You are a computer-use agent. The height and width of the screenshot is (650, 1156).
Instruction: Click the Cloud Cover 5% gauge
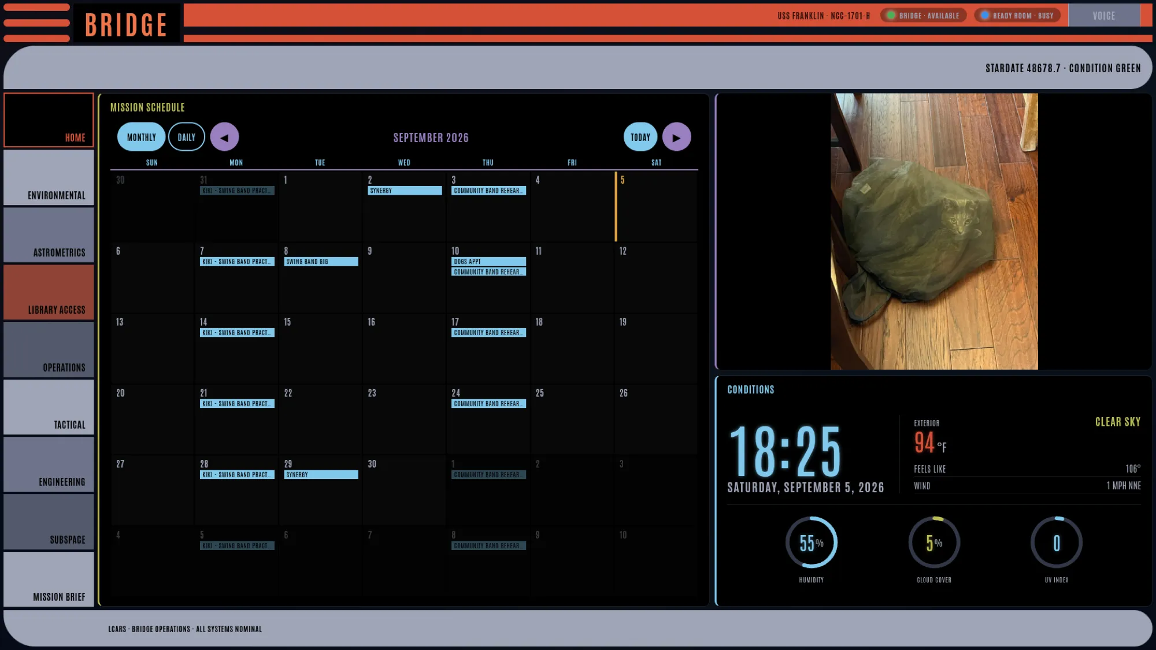(x=934, y=543)
